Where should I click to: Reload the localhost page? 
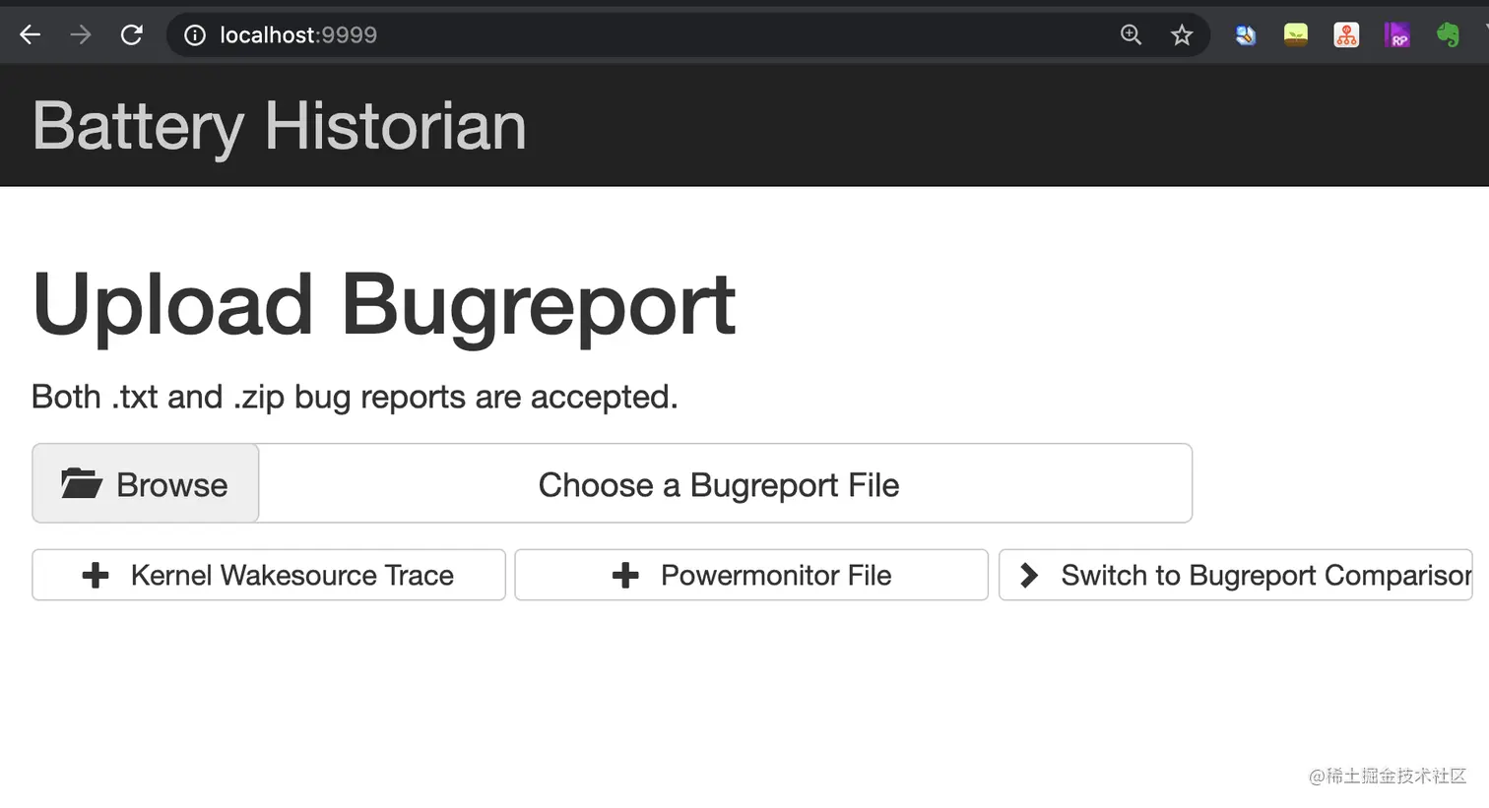pos(131,35)
